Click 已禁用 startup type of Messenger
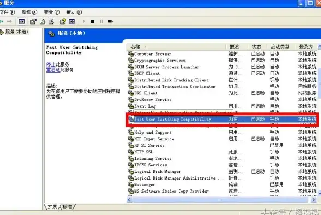 [277, 185]
